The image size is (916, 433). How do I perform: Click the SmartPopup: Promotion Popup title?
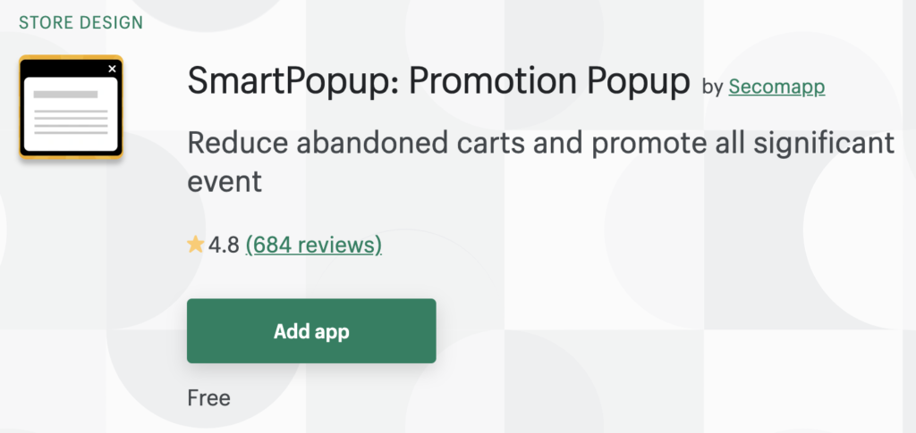438,83
